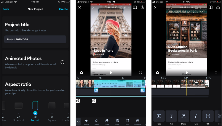This screenshot has width=222, height=126.
Task: Tap the share export icon in the Bookstores editor
Action: pyautogui.click(x=218, y=7)
